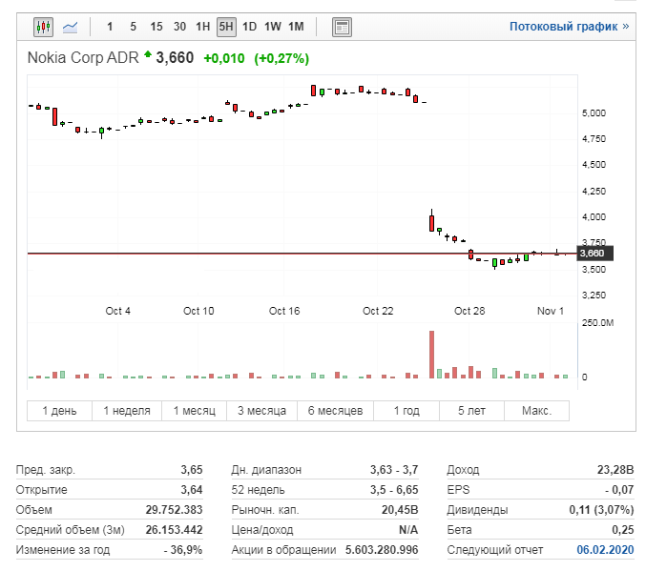Click the dividends value 0,11 (3,07%)
The image size is (646, 571).
pyautogui.click(x=601, y=510)
